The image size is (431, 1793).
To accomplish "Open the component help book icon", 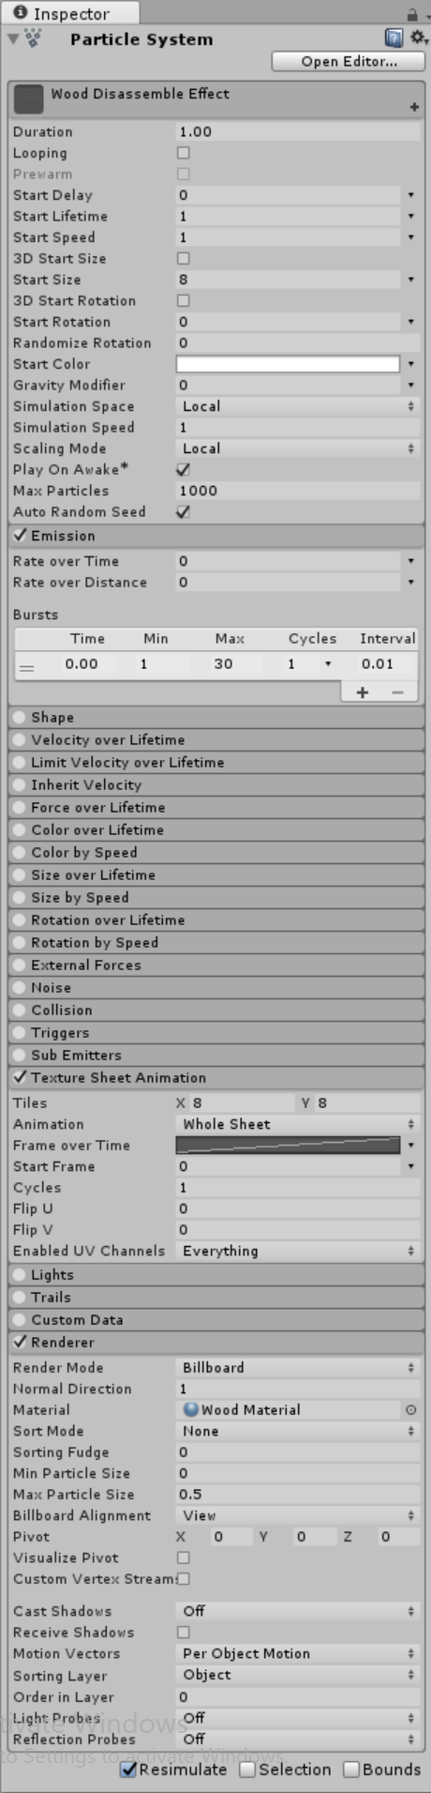I will click(x=394, y=38).
